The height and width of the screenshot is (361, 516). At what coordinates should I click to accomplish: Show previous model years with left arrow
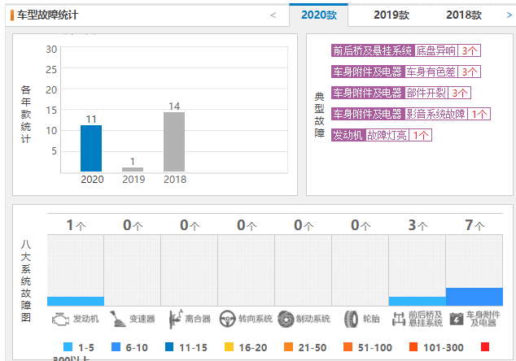point(273,15)
